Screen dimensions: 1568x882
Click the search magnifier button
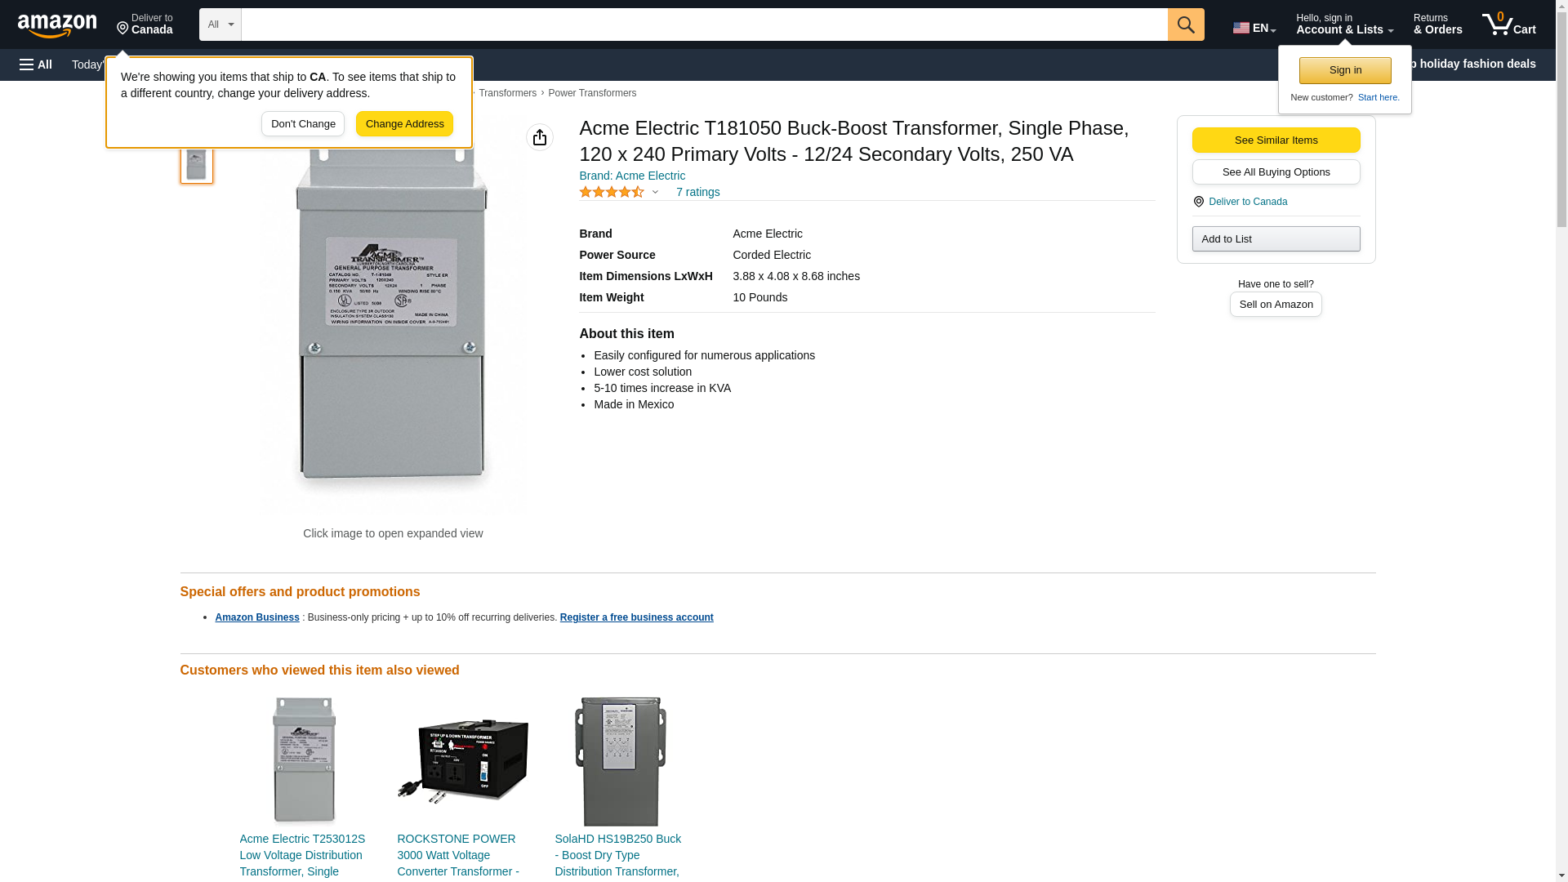coord(1186,24)
